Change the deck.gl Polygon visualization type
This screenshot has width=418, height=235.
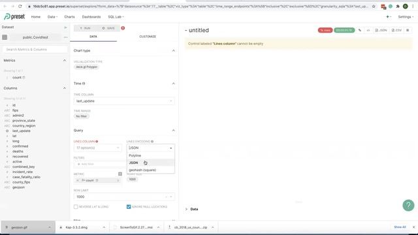pyautogui.click(x=87, y=67)
